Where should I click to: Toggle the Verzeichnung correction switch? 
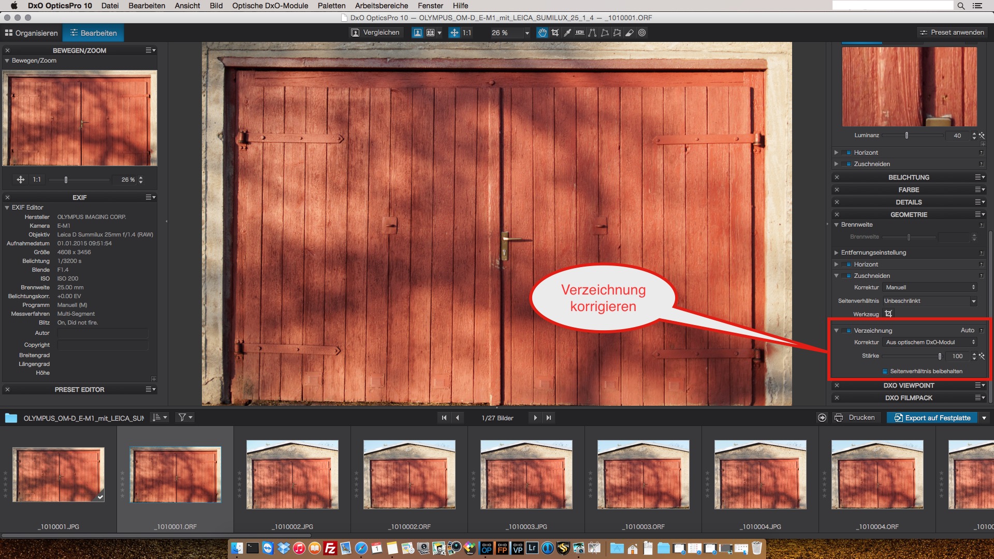click(847, 330)
